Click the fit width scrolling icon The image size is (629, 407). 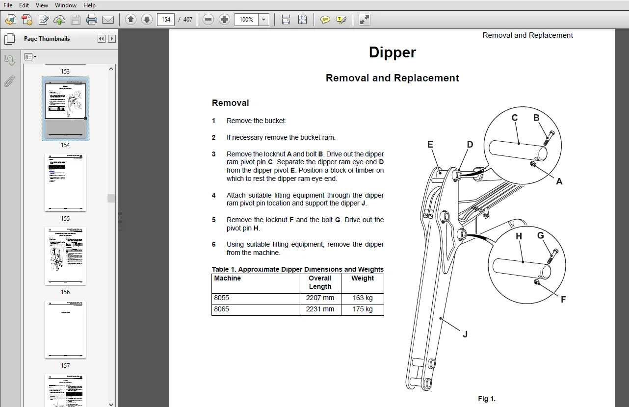286,20
